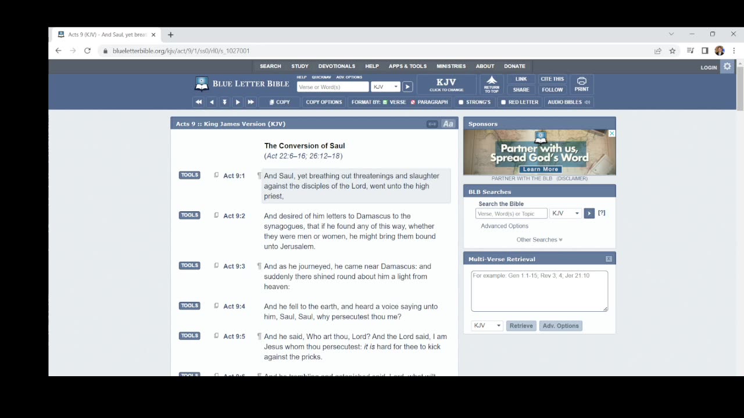
Task: Click the Print icon
Action: (582, 84)
